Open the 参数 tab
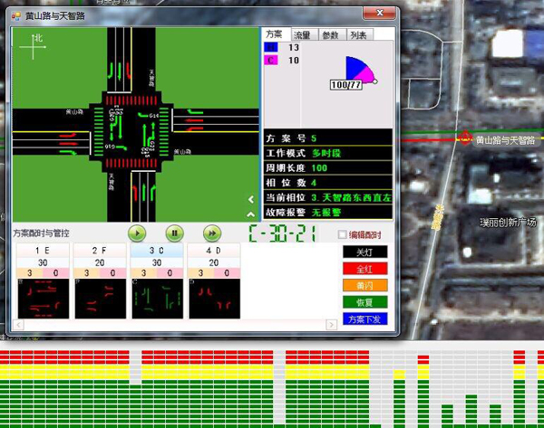The width and height of the screenshot is (544, 428). pos(330,35)
